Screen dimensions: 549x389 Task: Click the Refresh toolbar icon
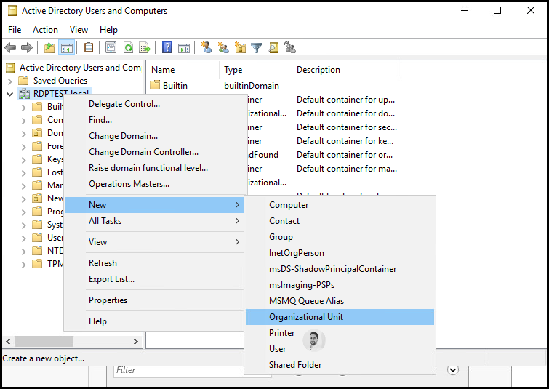coord(129,47)
